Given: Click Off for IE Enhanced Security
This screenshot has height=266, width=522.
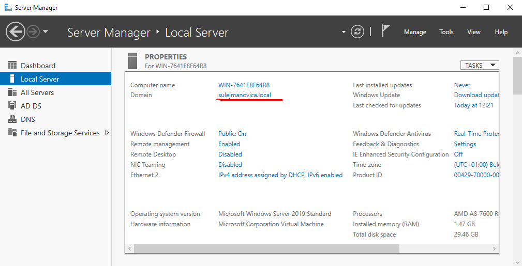Looking at the screenshot, I should [x=458, y=154].
